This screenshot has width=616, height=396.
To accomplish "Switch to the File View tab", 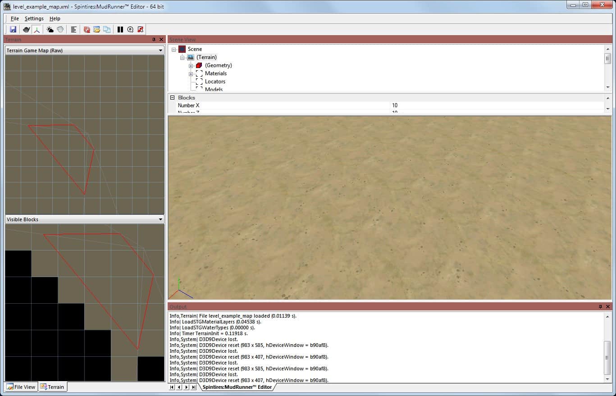I will tap(21, 387).
